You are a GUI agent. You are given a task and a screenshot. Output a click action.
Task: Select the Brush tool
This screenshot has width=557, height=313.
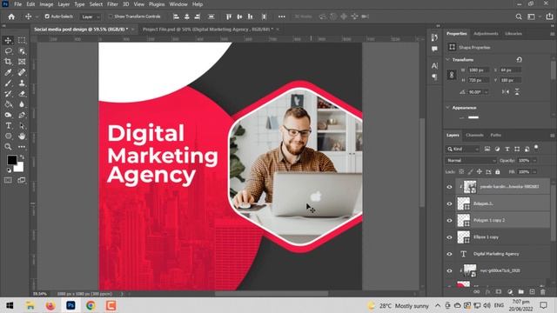pos(8,83)
